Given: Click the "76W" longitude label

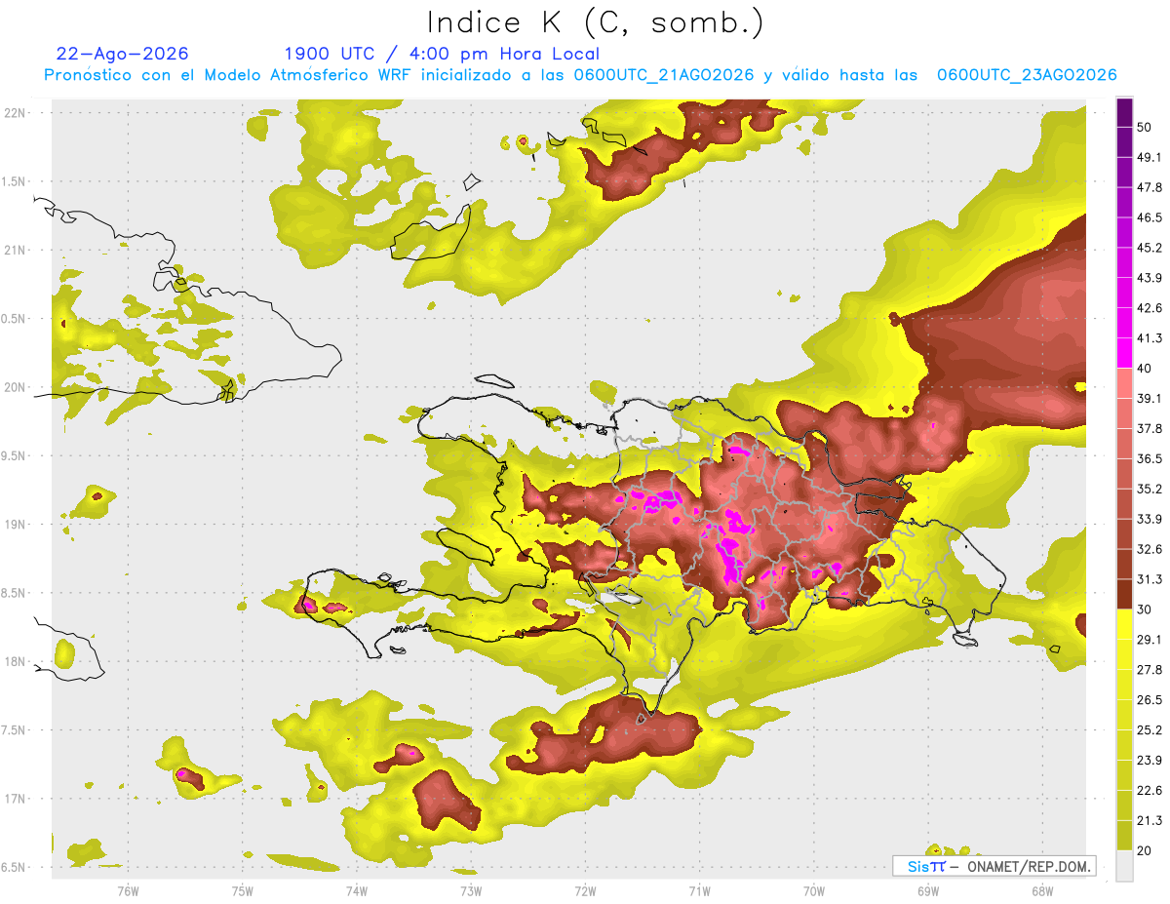Looking at the screenshot, I should coord(128,891).
